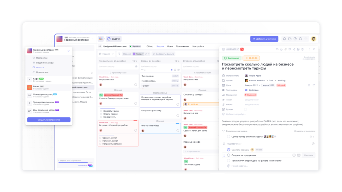Open the settings gear in the top bar
Image resolution: width=342 pixels, height=192 pixels.
click(x=284, y=39)
